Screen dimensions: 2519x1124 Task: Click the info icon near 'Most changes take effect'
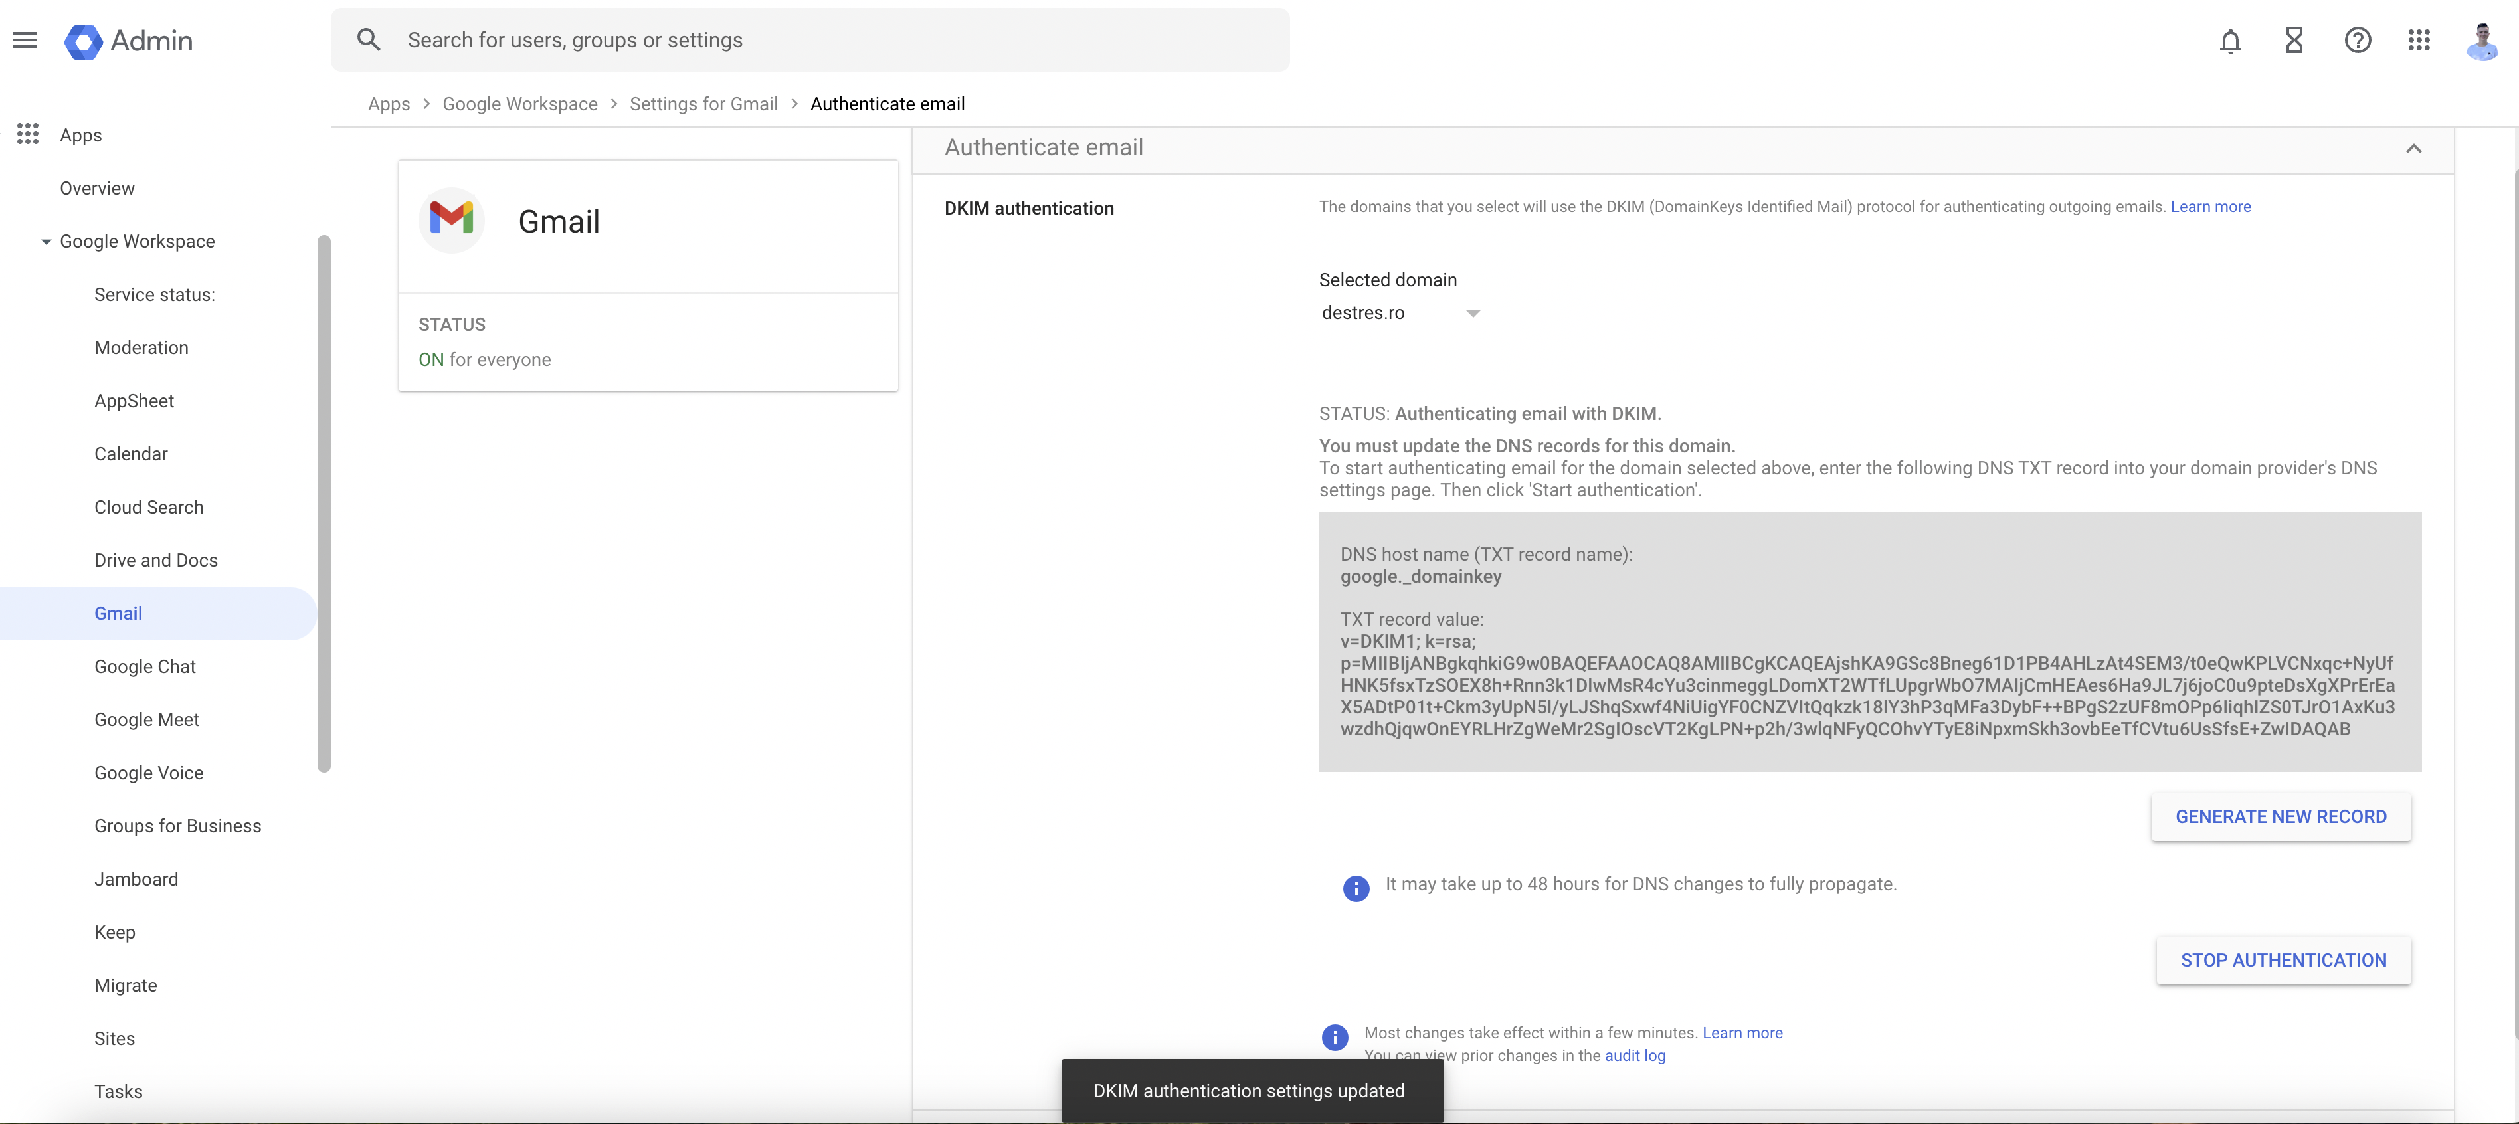[x=1335, y=1037]
